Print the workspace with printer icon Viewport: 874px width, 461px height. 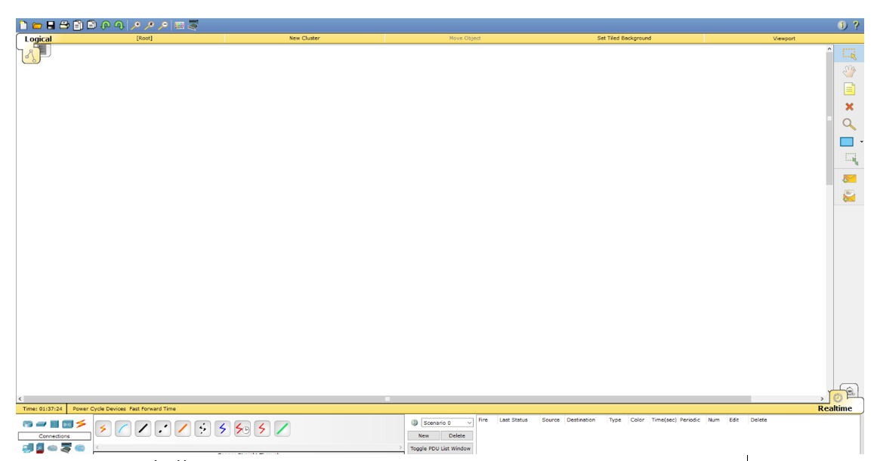click(x=64, y=25)
